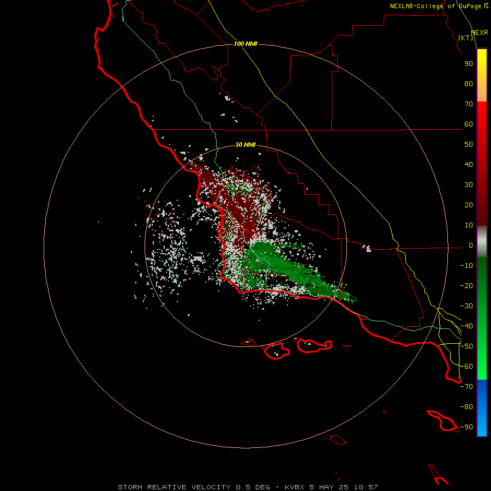Select the 30 value on velocity scale
The image size is (491, 491).
tap(469, 185)
